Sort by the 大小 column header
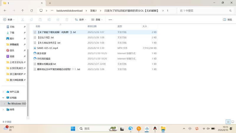236x133 pixels. pos(145,26)
